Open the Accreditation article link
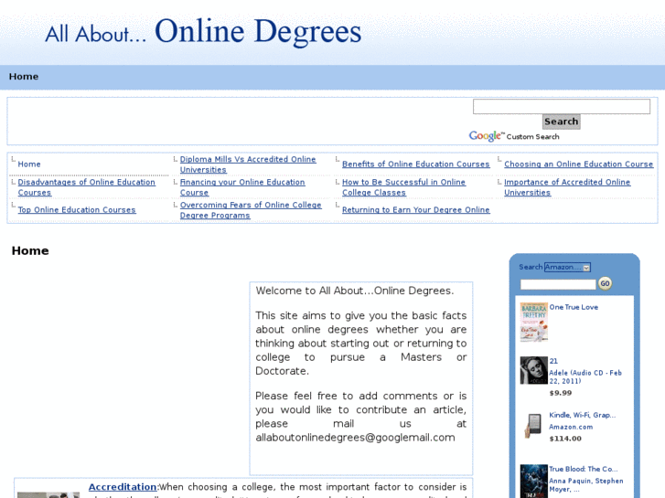 (123, 487)
